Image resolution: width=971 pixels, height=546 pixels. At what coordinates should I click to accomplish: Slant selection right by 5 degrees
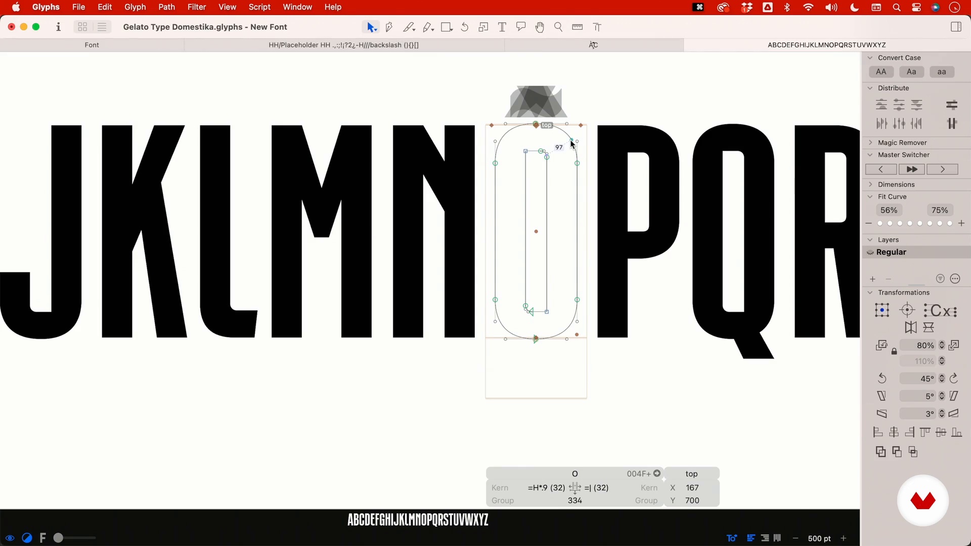[954, 396]
